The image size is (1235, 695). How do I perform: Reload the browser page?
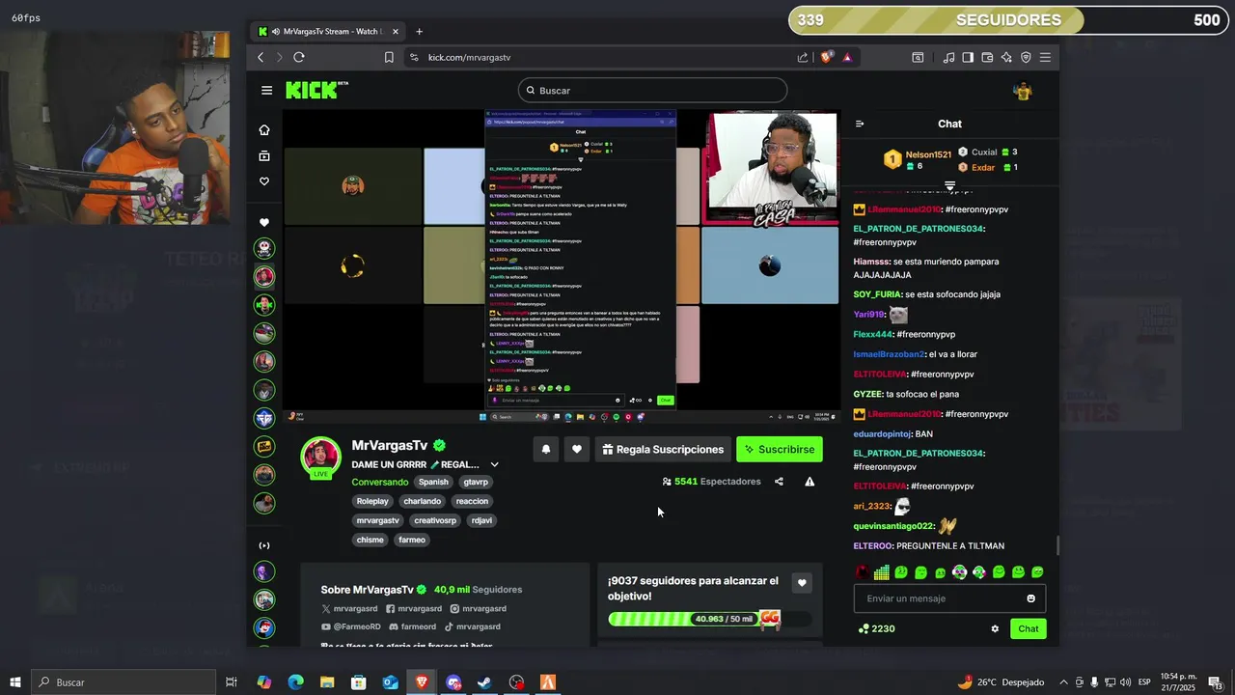tap(299, 57)
